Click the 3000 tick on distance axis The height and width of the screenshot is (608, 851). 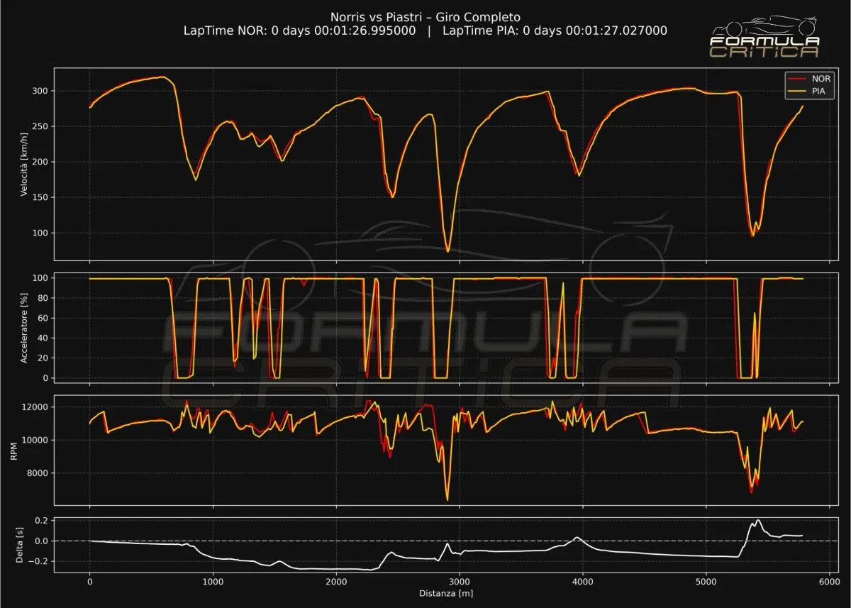tap(460, 581)
